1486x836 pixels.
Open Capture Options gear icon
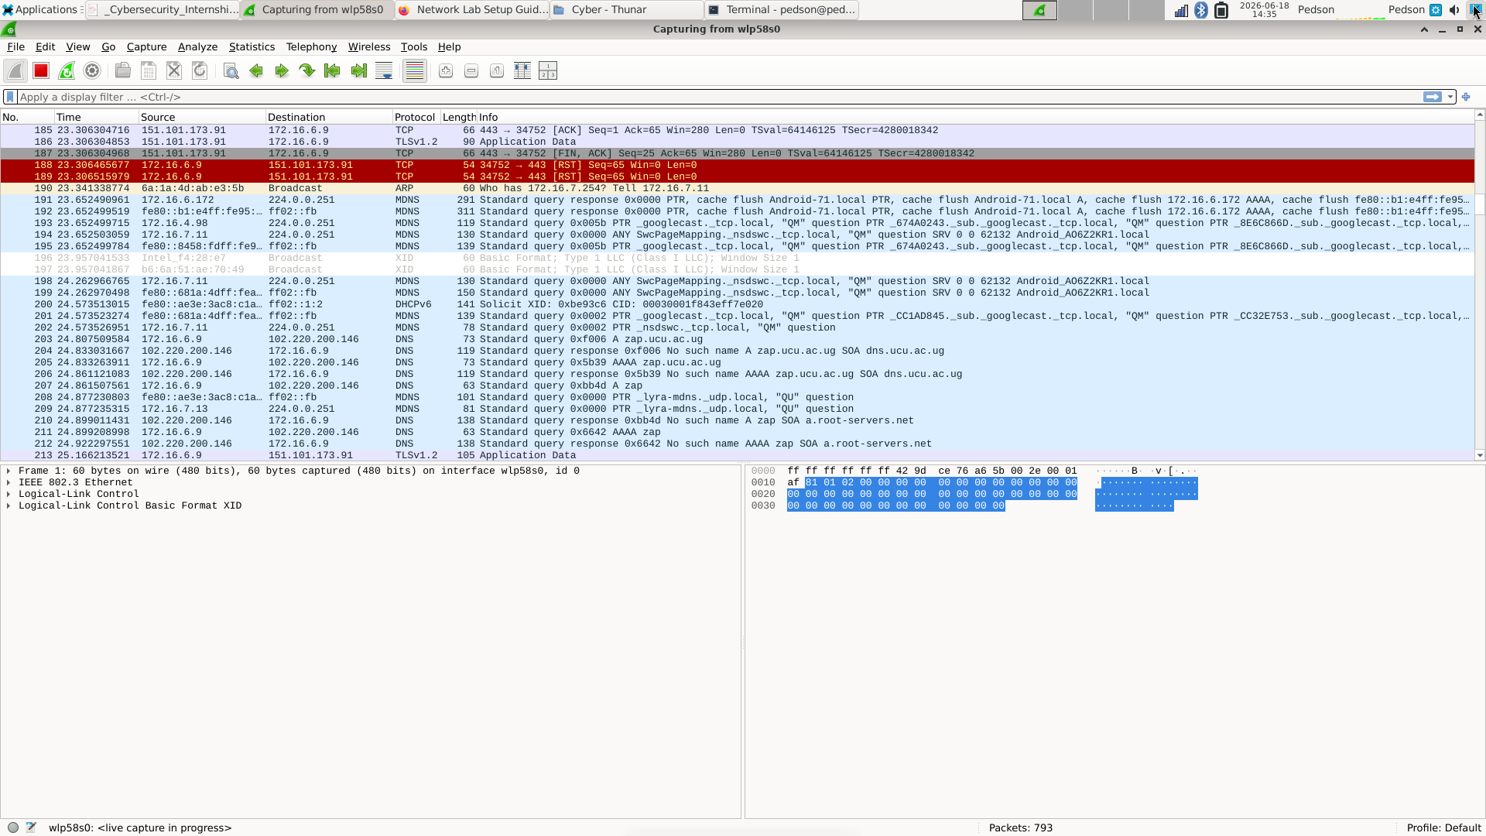coord(92,71)
